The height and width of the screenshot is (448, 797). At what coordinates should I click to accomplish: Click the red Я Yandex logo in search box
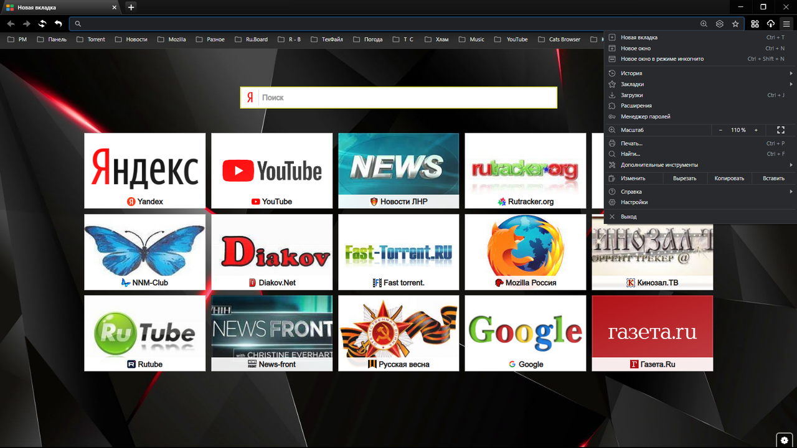[x=250, y=98]
